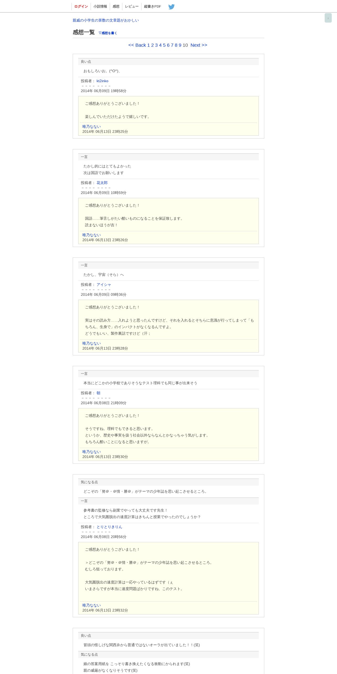Click the Next >> pagination link
This screenshot has width=337, height=674.
[x=199, y=45]
